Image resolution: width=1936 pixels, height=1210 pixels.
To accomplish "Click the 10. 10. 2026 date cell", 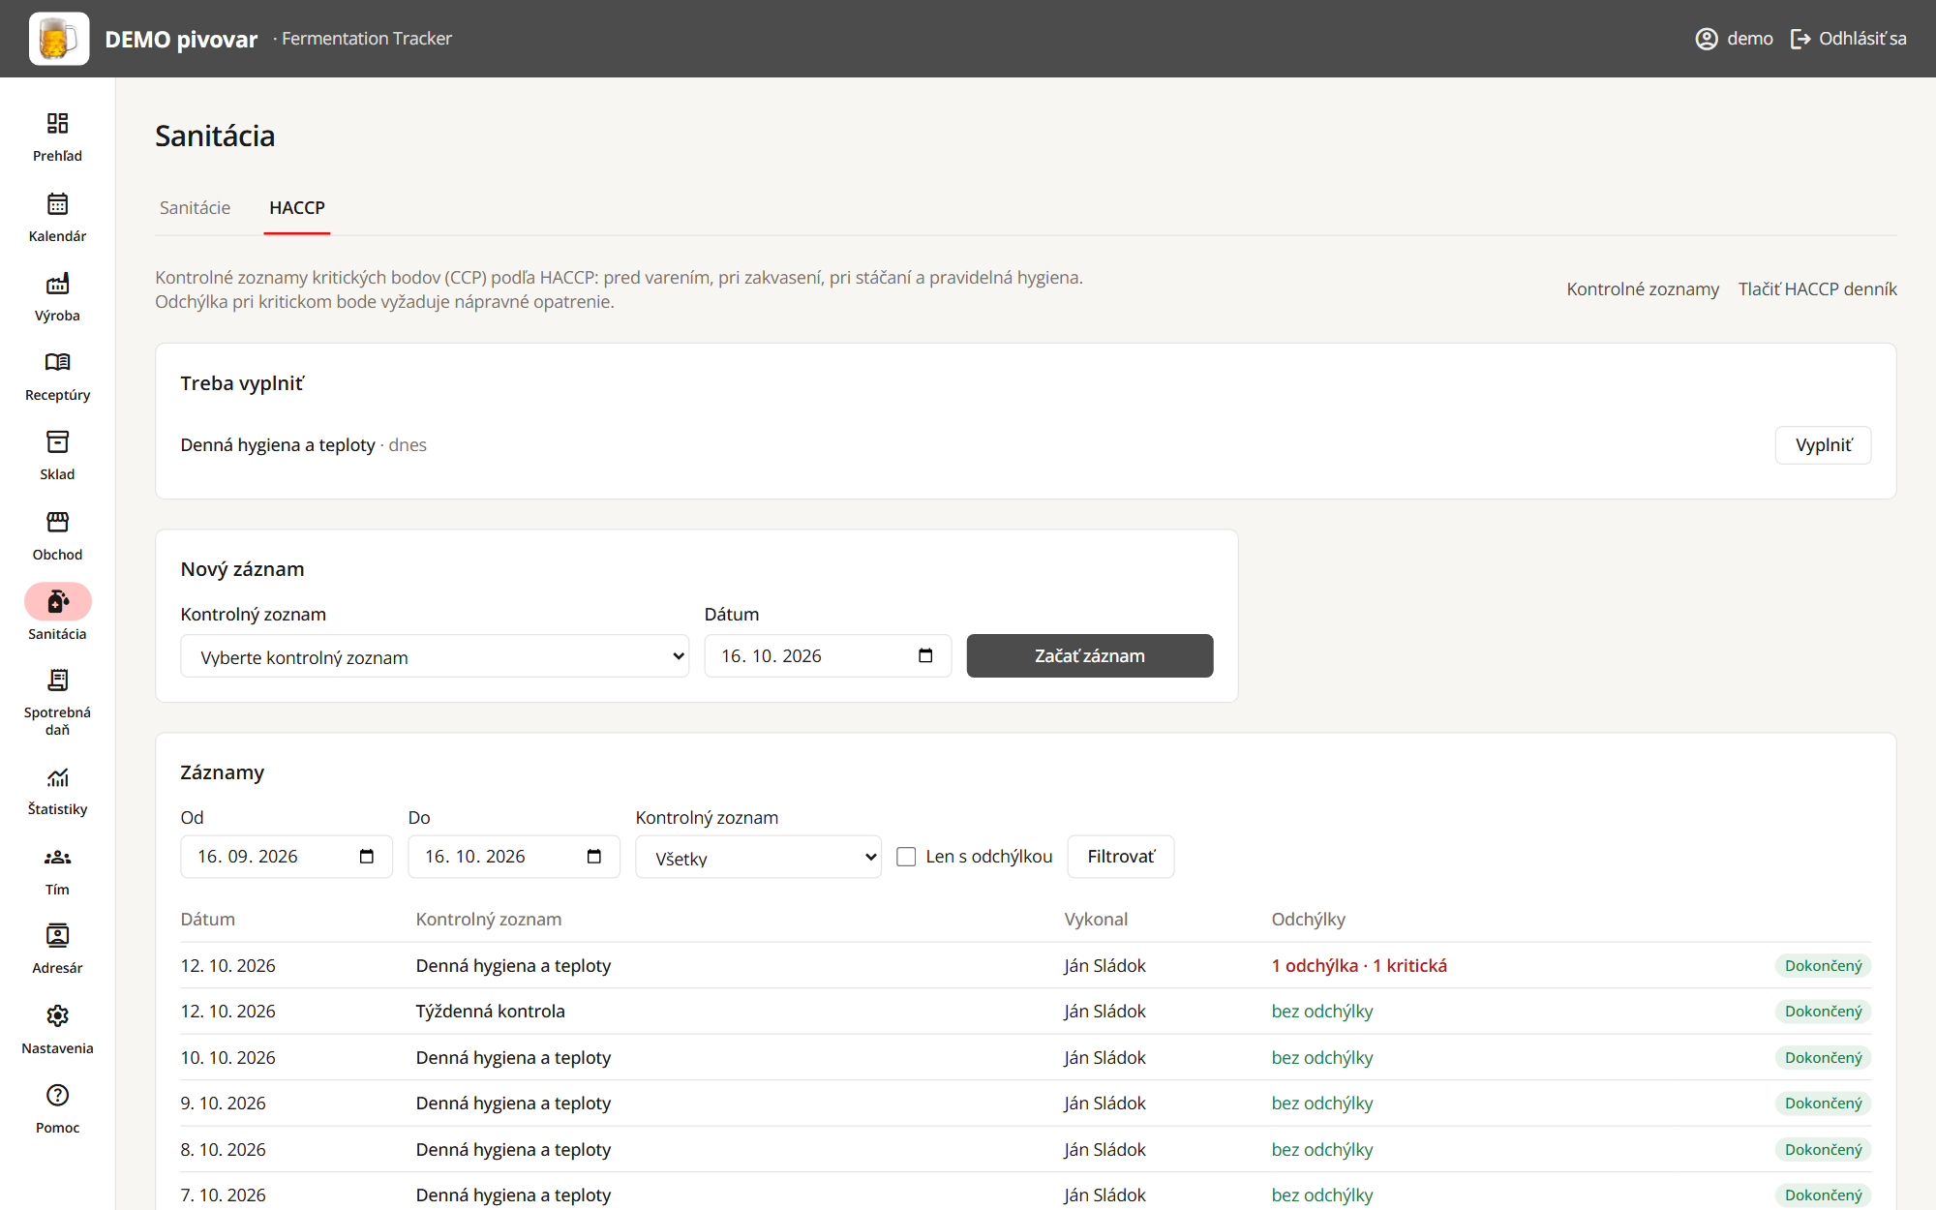I will [227, 1058].
